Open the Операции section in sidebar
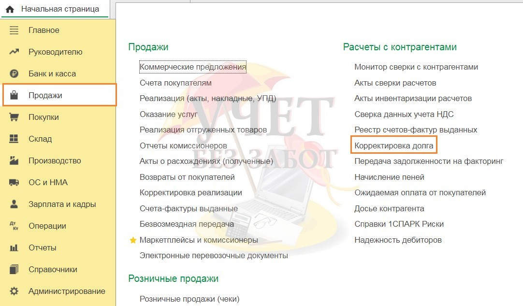 pyautogui.click(x=47, y=226)
